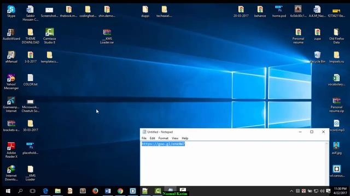
Task: Open the Windows Start menu
Action: tap(8, 191)
